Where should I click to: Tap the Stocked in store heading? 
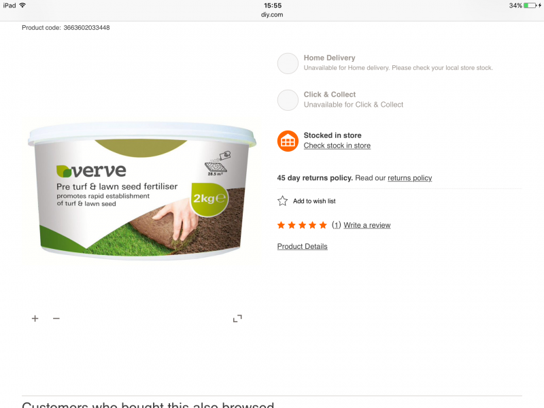click(x=333, y=135)
